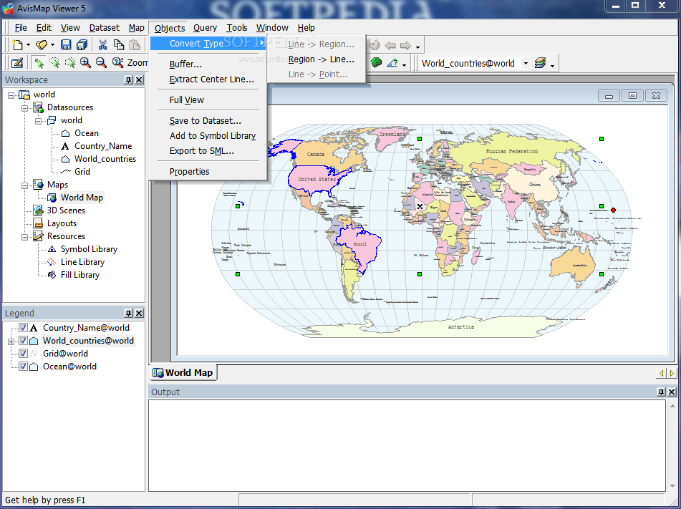681x509 pixels.
Task: Open the Dataset menu
Action: (105, 28)
